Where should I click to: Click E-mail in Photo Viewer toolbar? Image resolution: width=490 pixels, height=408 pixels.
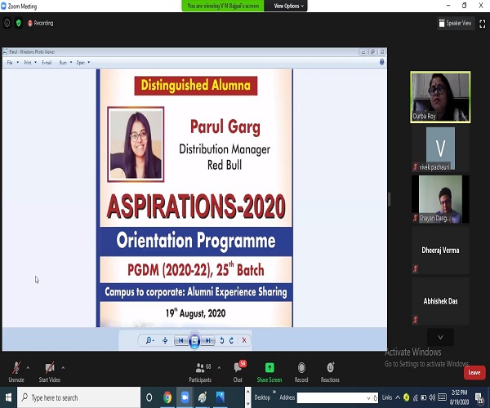coord(47,63)
